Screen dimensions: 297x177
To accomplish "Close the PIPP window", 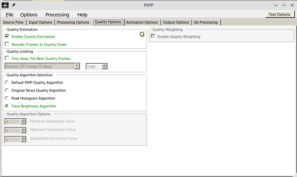I will click(292, 5).
